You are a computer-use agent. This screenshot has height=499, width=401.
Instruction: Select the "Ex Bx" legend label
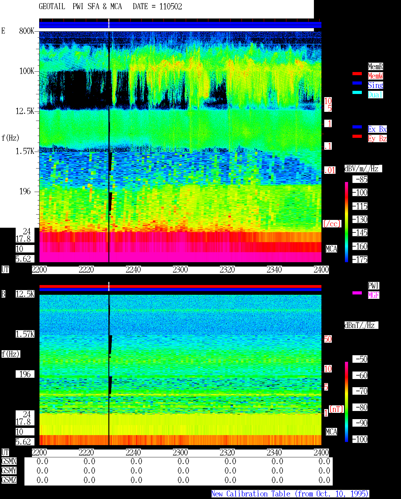pyautogui.click(x=377, y=129)
